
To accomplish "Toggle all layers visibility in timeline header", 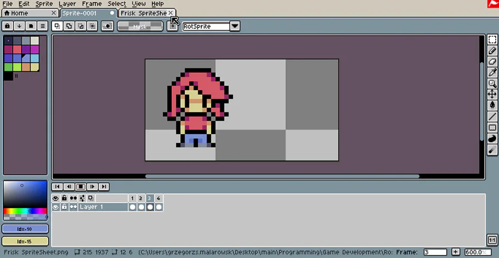I will coord(55,198).
